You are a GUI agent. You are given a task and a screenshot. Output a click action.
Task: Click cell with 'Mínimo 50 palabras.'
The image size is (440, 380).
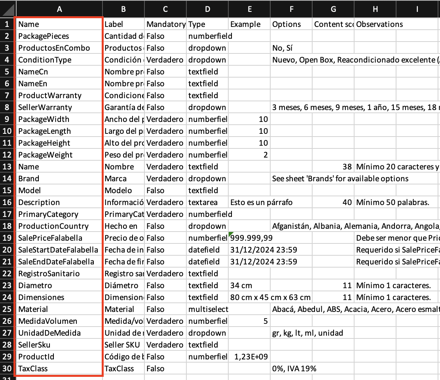point(375,202)
